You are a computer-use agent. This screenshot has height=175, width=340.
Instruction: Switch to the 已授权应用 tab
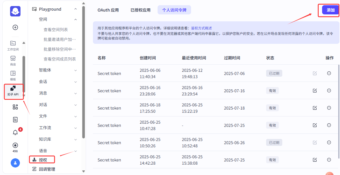pyautogui.click(x=140, y=10)
